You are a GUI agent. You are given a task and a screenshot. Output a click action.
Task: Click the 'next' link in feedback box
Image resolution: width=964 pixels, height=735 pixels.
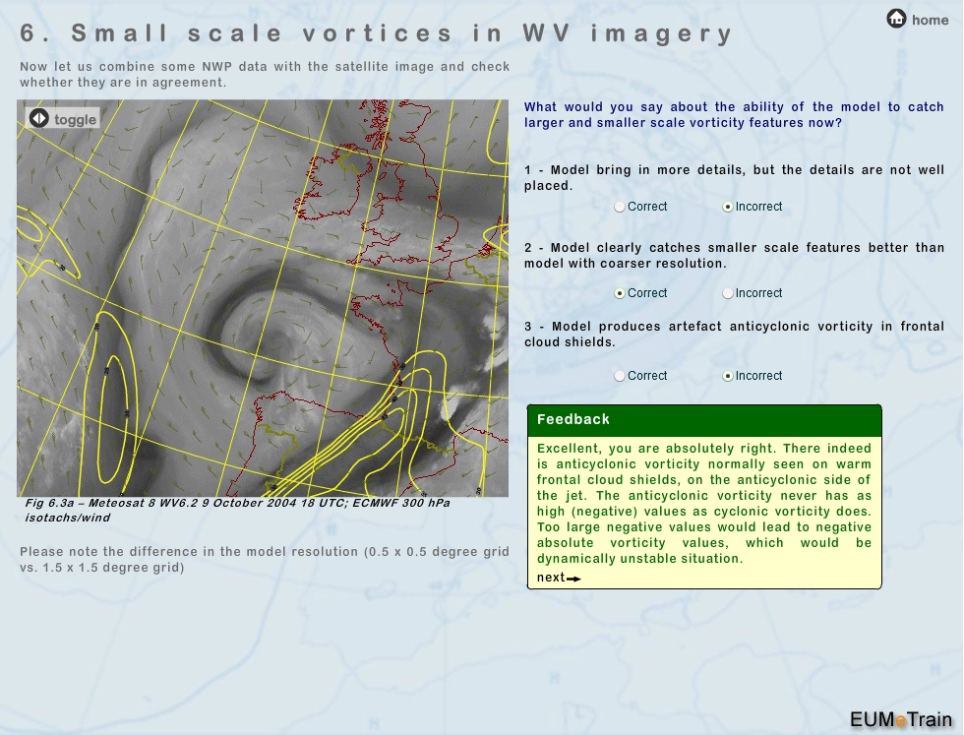tap(551, 578)
